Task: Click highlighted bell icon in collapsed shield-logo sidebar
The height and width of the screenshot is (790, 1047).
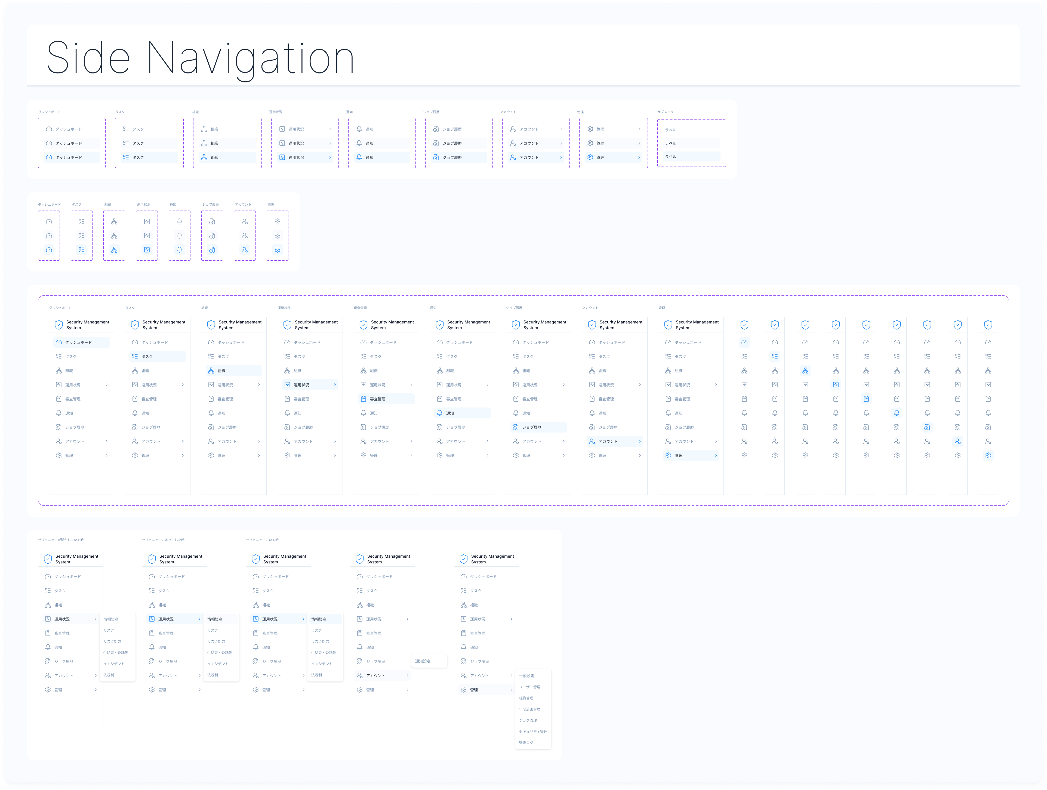Action: point(897,413)
